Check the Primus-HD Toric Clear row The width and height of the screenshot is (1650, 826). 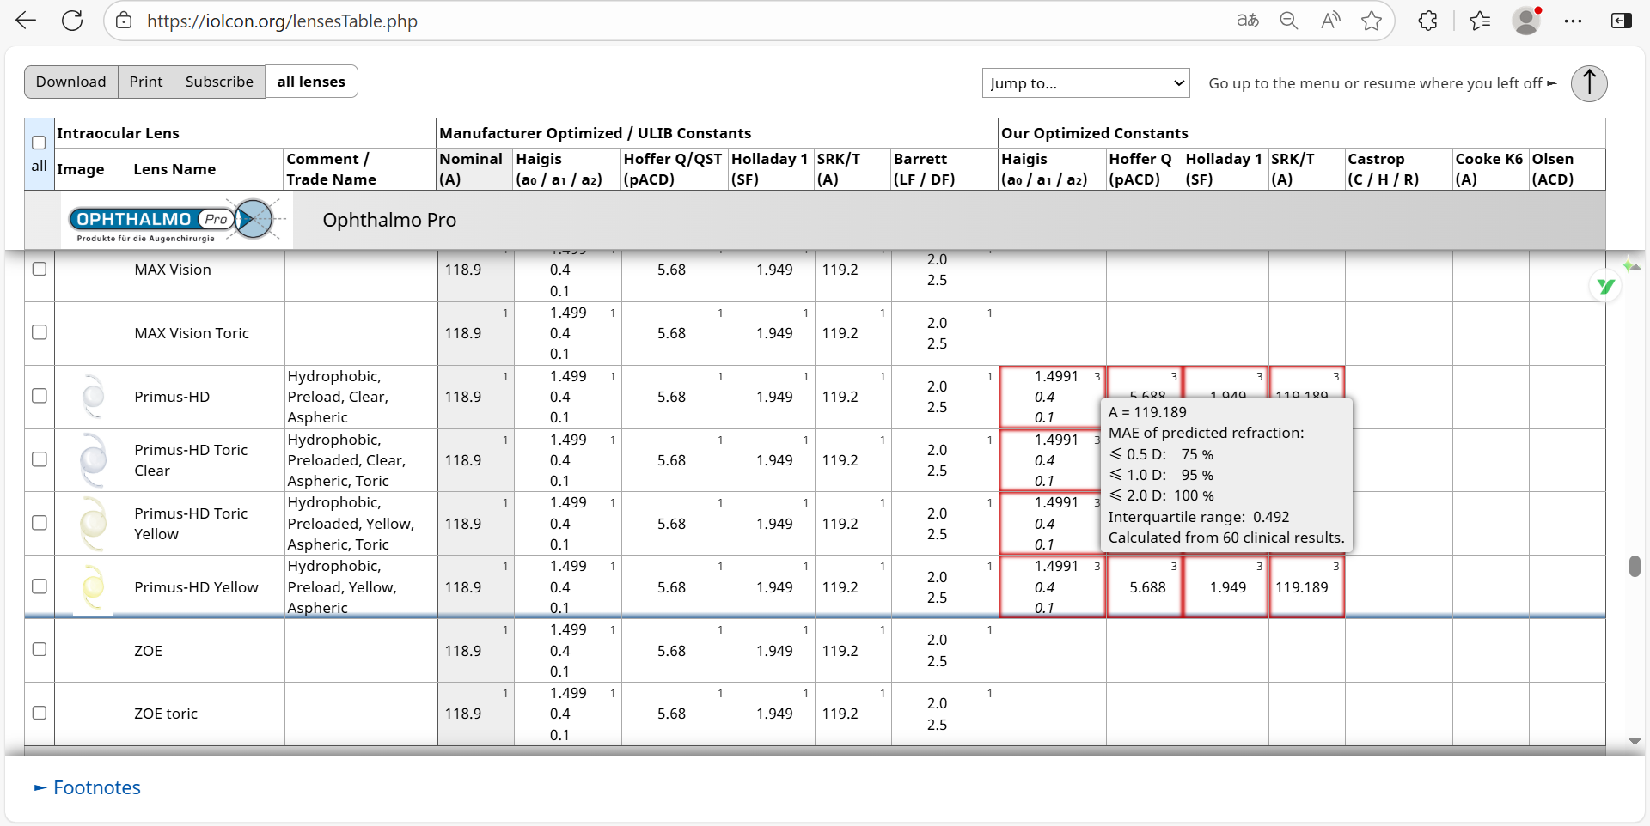[39, 459]
